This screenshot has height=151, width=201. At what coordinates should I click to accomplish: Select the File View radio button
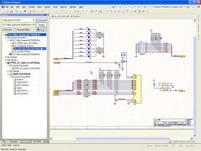(x=3, y=30)
